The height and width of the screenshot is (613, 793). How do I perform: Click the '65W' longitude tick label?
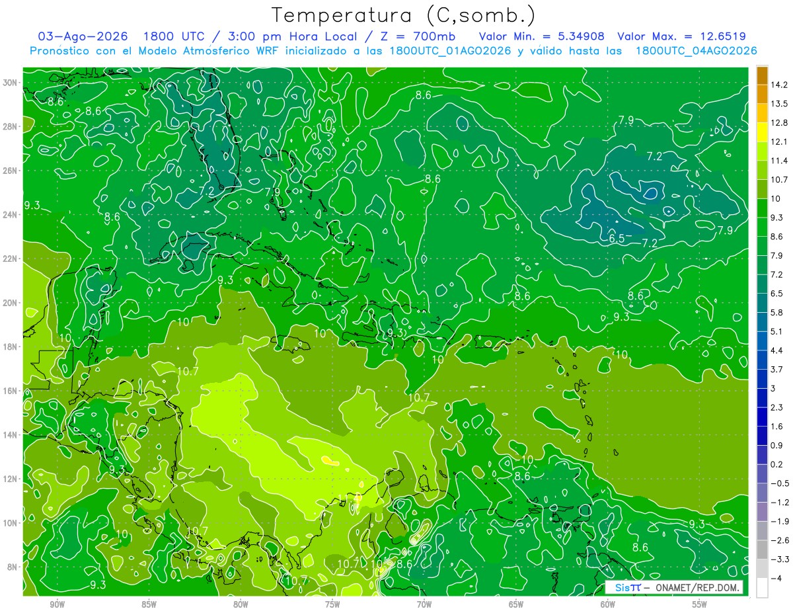tap(516, 604)
